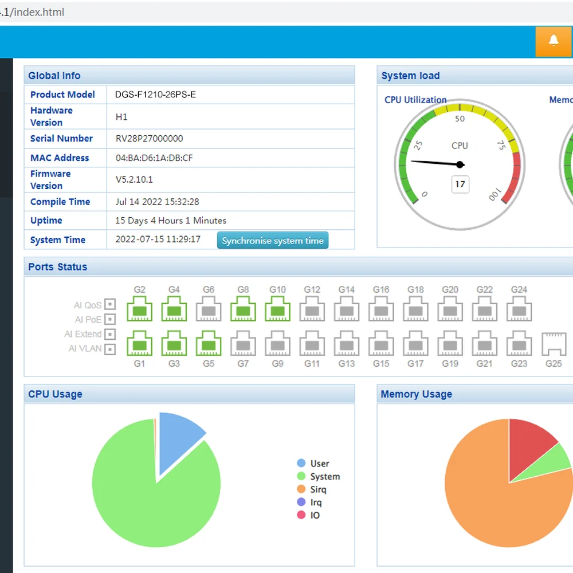
Task: Click the product model DGS-F1210-26PS-E
Action: [x=155, y=95]
